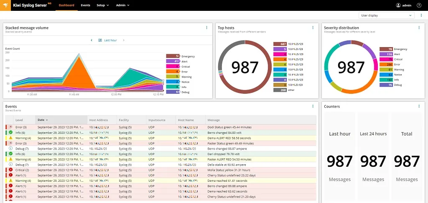Open Stacked message volume options menu
The image size is (428, 203).
coord(206,28)
